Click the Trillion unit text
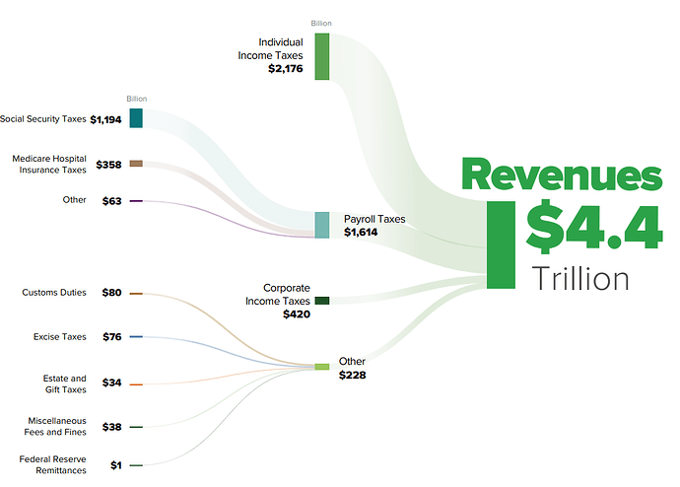680x487 pixels. 580,278
